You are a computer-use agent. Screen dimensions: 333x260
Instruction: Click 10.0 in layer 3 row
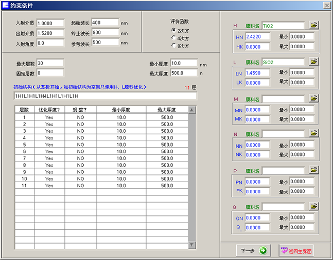pyautogui.click(x=121, y=131)
